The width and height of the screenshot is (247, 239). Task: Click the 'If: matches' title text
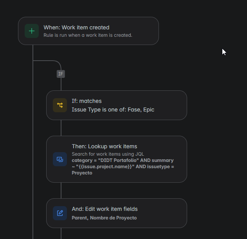click(87, 101)
